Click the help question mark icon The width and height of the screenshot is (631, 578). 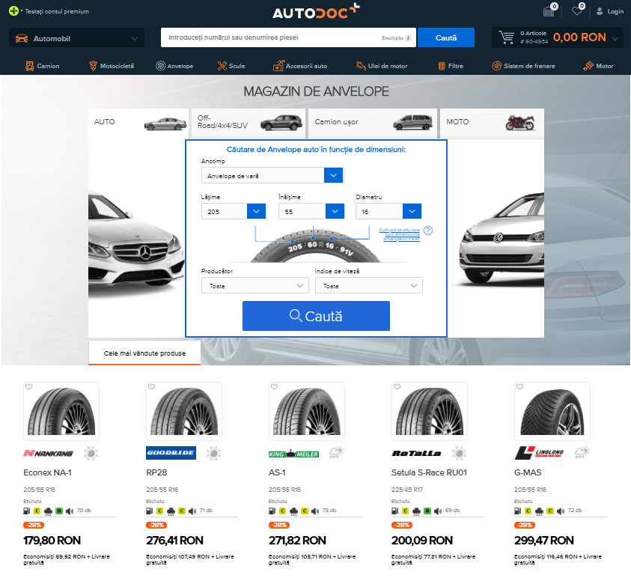[x=428, y=231]
